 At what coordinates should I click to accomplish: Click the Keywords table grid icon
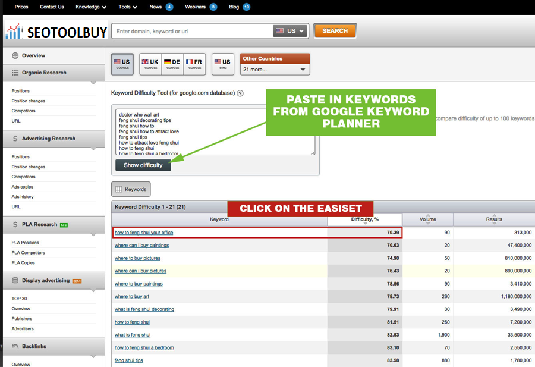(118, 189)
